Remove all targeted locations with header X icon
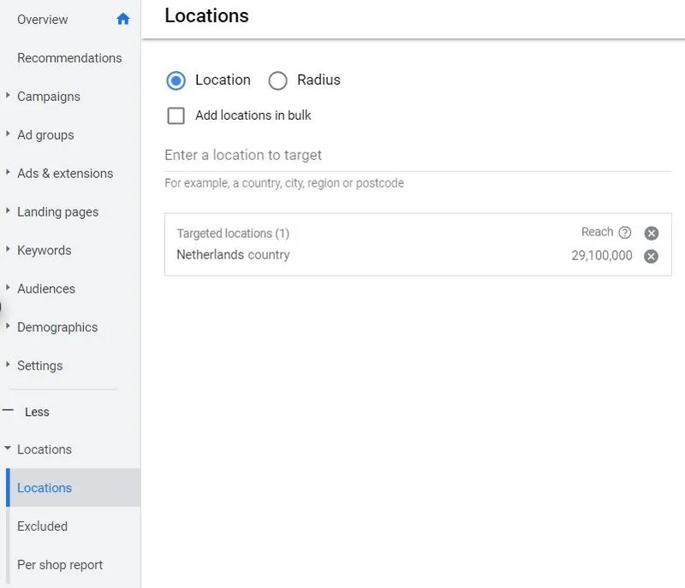 (x=651, y=233)
